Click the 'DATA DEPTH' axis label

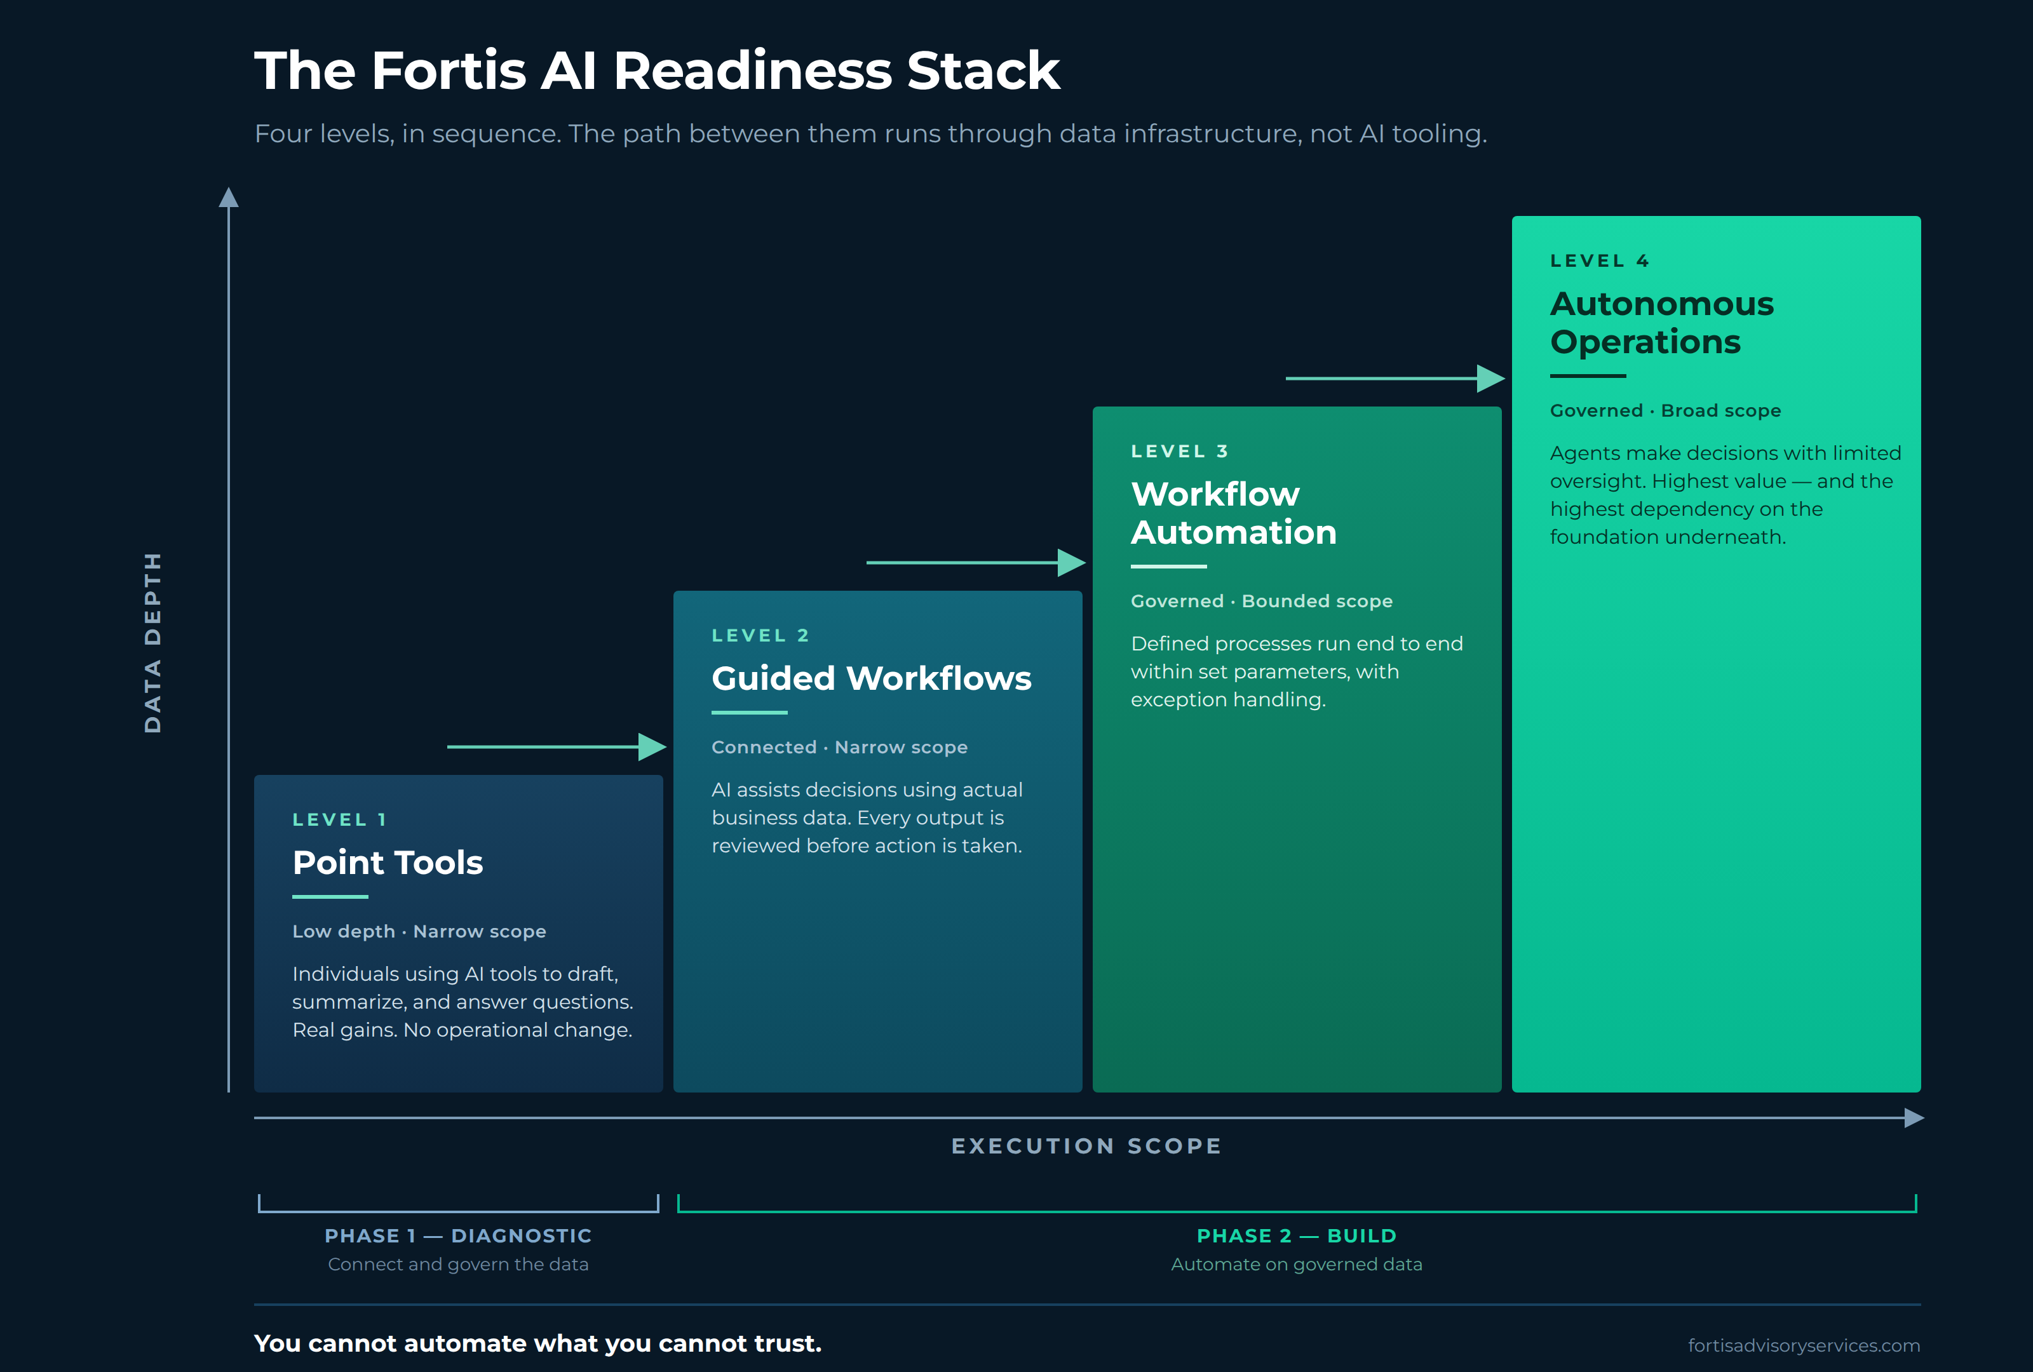pos(152,643)
